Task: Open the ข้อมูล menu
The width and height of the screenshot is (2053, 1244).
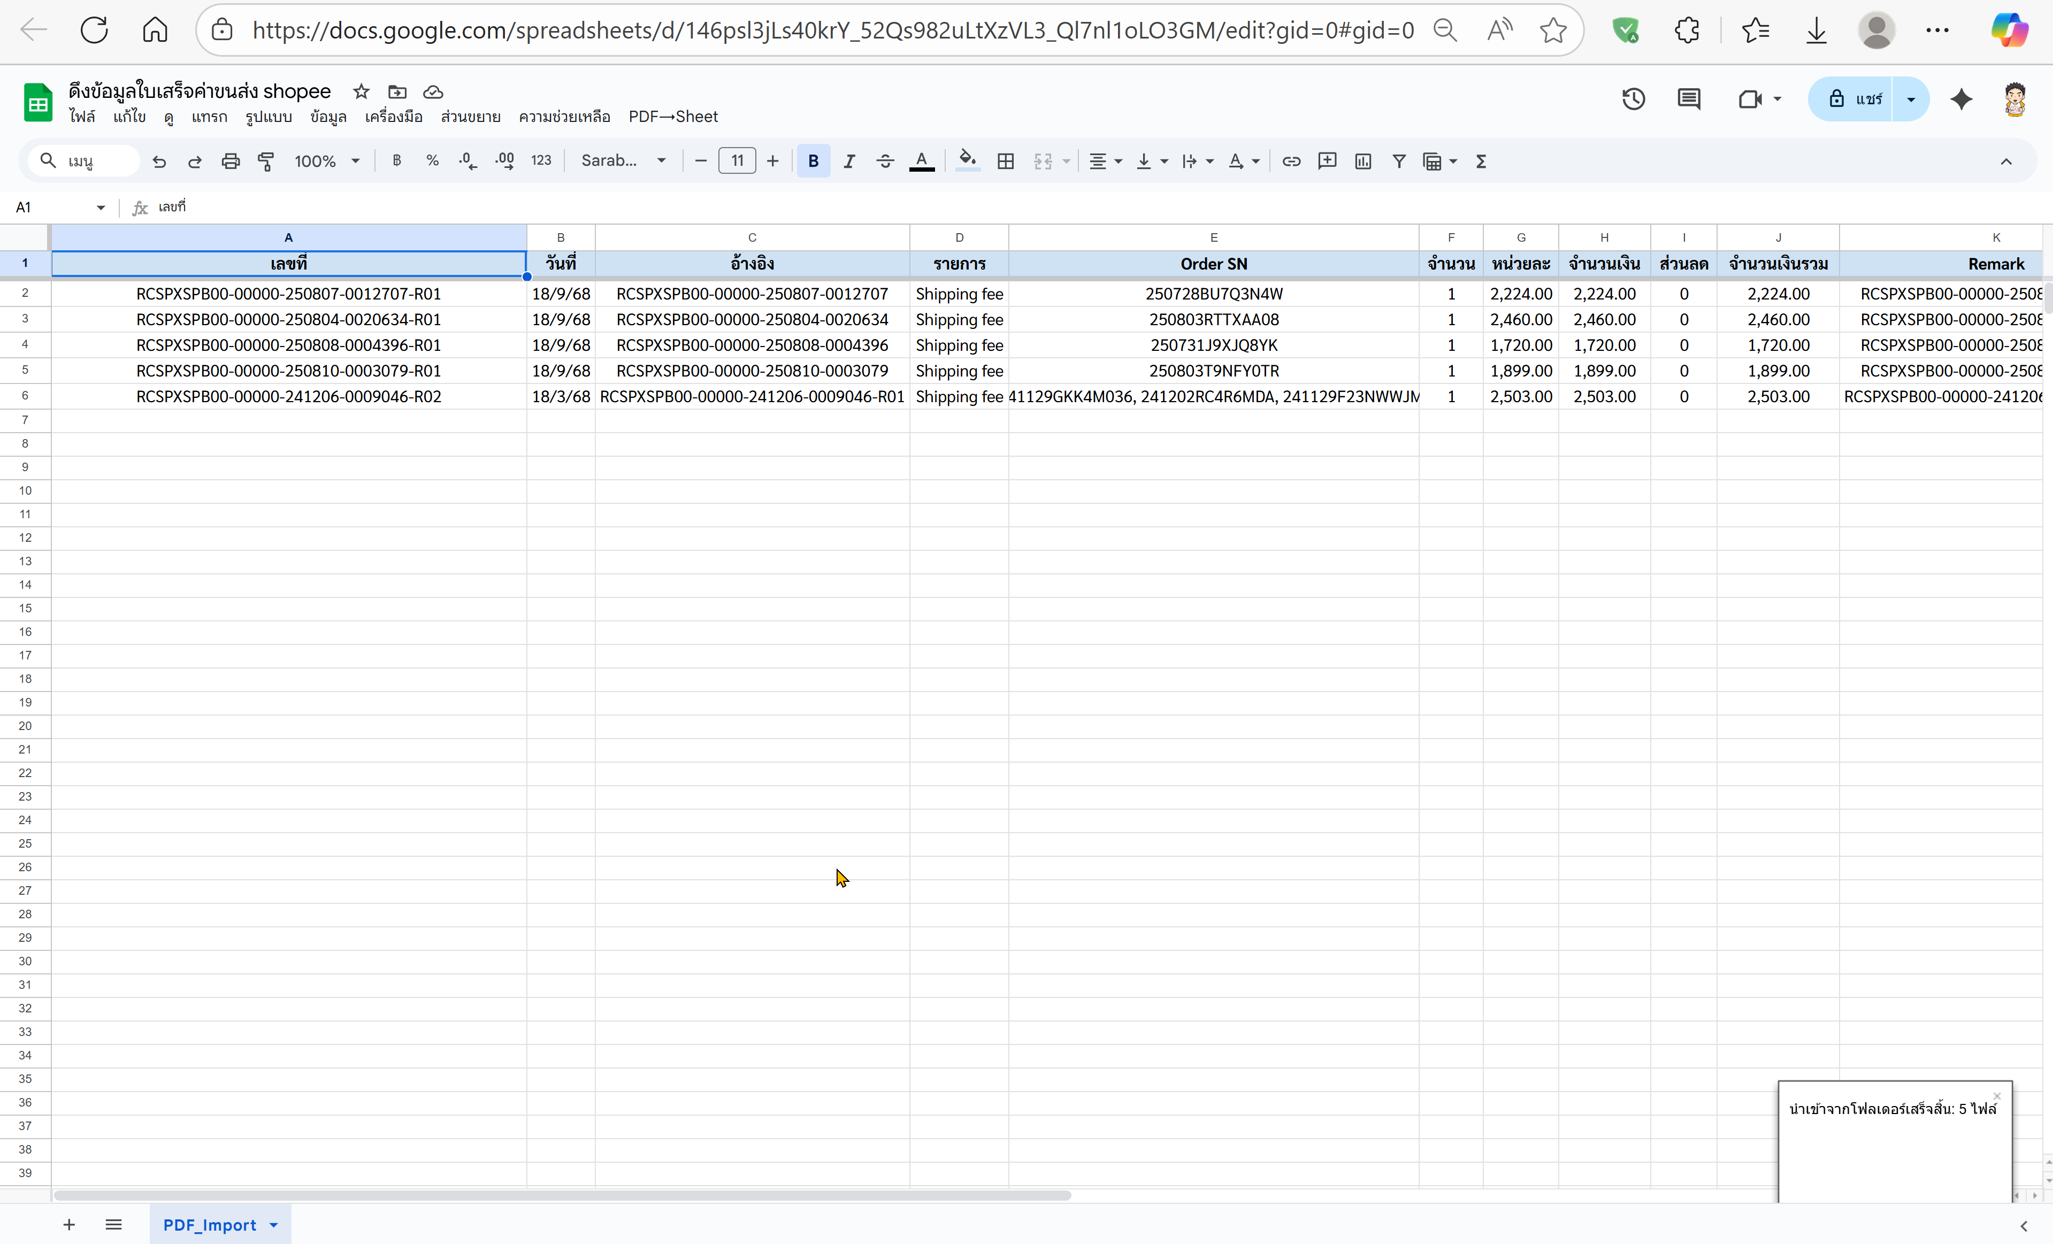Action: pyautogui.click(x=327, y=117)
